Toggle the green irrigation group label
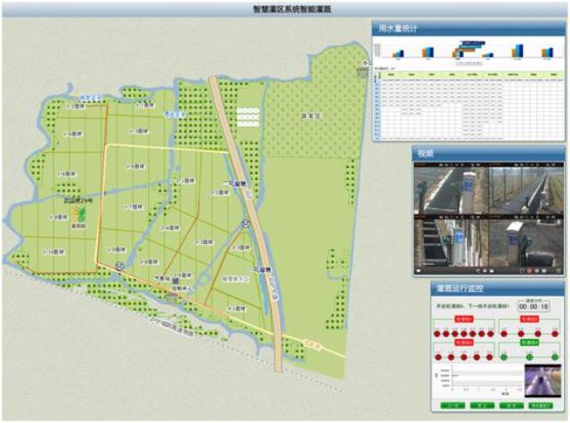 527,343
